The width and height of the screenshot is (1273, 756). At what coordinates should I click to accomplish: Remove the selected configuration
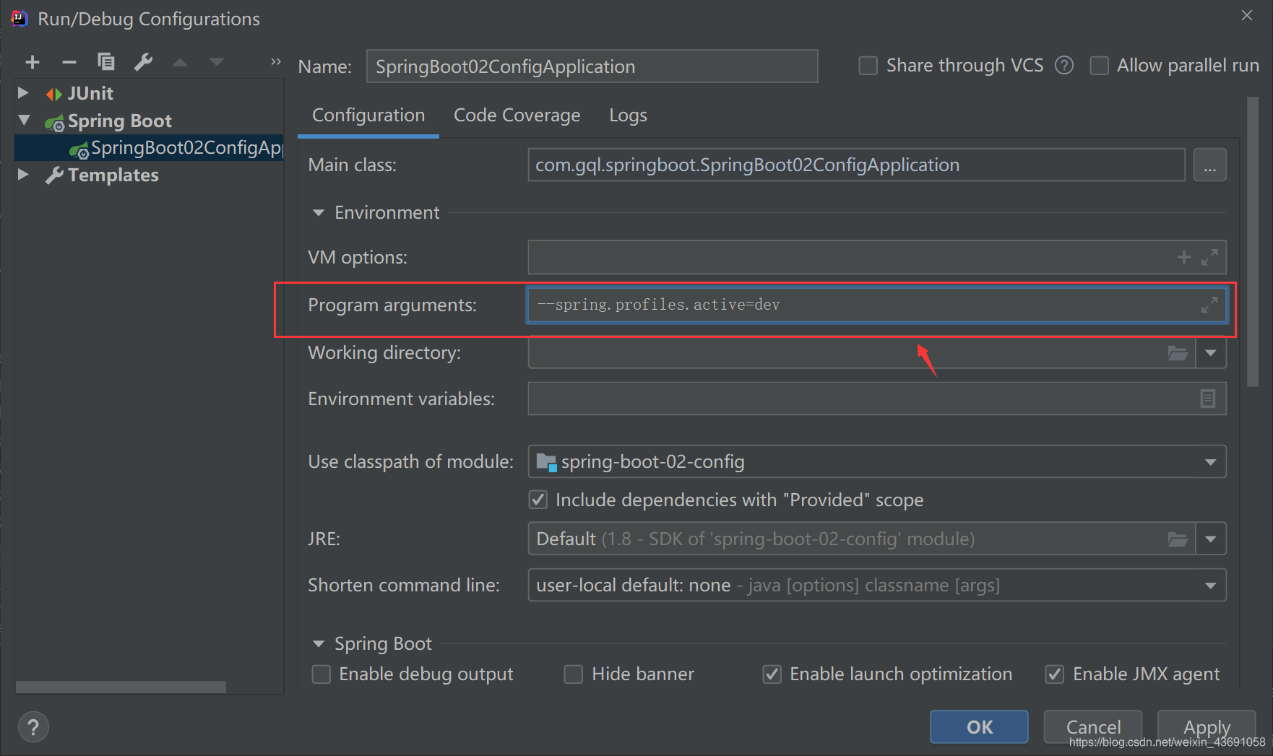pos(69,62)
